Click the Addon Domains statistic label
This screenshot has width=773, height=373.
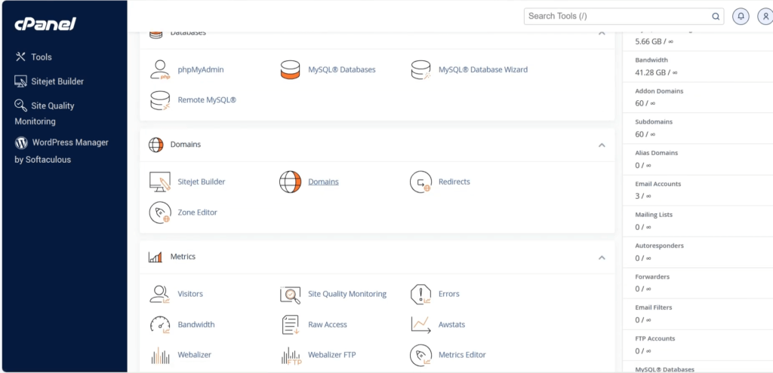coord(659,91)
